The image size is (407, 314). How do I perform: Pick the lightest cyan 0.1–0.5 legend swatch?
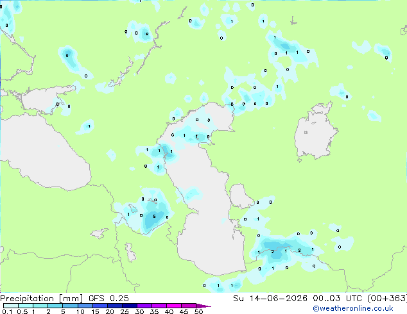(x=11, y=306)
